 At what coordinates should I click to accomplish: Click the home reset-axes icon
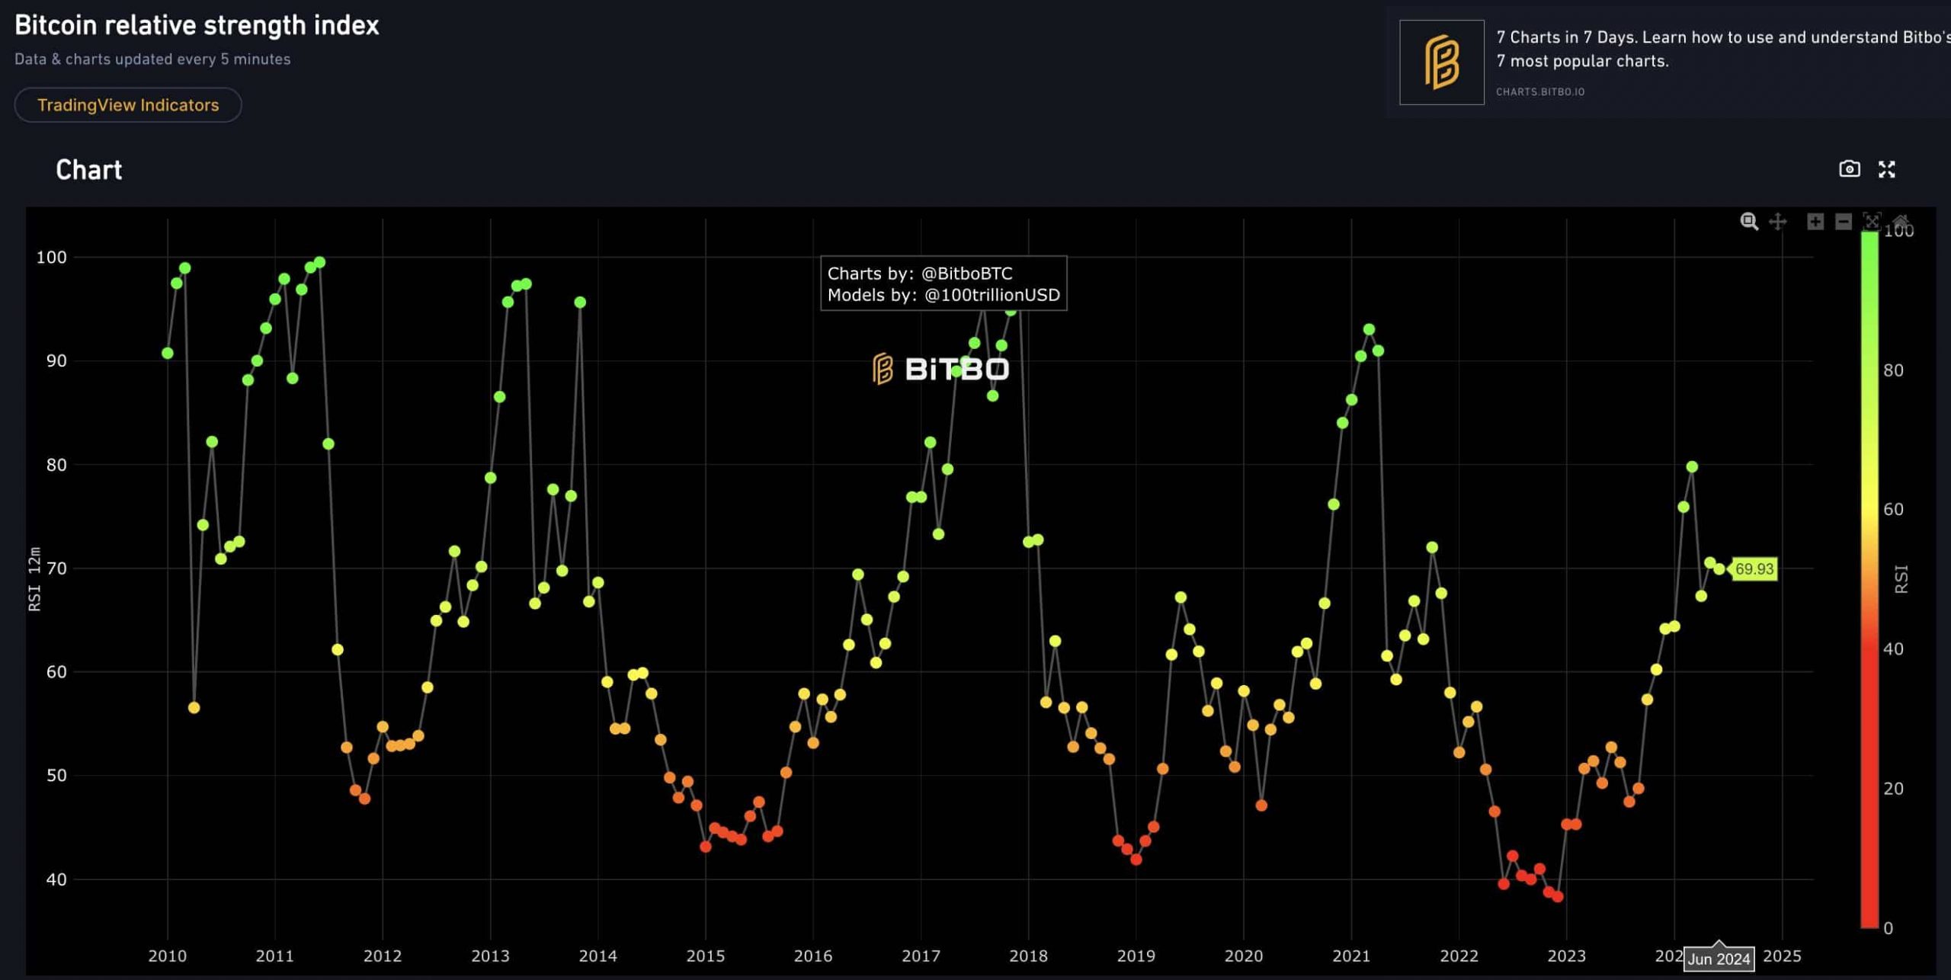(x=1901, y=222)
